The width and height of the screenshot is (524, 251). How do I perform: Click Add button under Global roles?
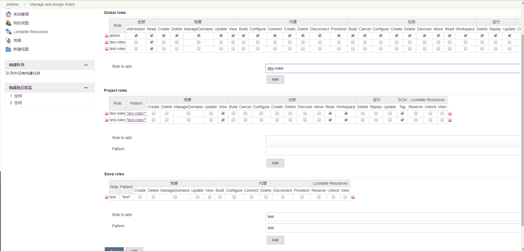click(275, 79)
